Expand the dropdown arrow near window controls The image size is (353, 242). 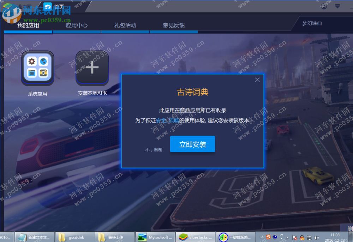(x=337, y=6)
